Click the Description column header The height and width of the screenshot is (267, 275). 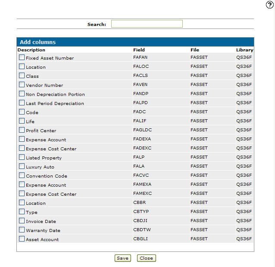click(31, 50)
